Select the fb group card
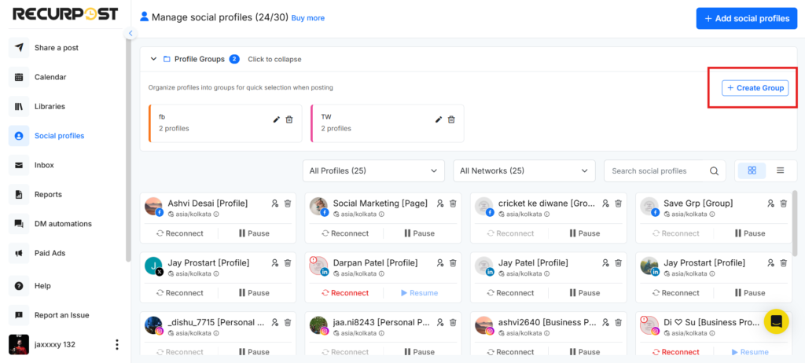805x363 pixels. (225, 123)
